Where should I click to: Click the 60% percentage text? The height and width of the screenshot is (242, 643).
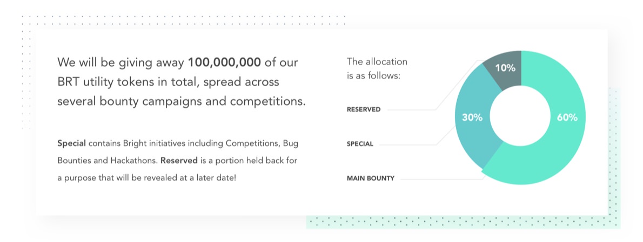[x=567, y=117]
